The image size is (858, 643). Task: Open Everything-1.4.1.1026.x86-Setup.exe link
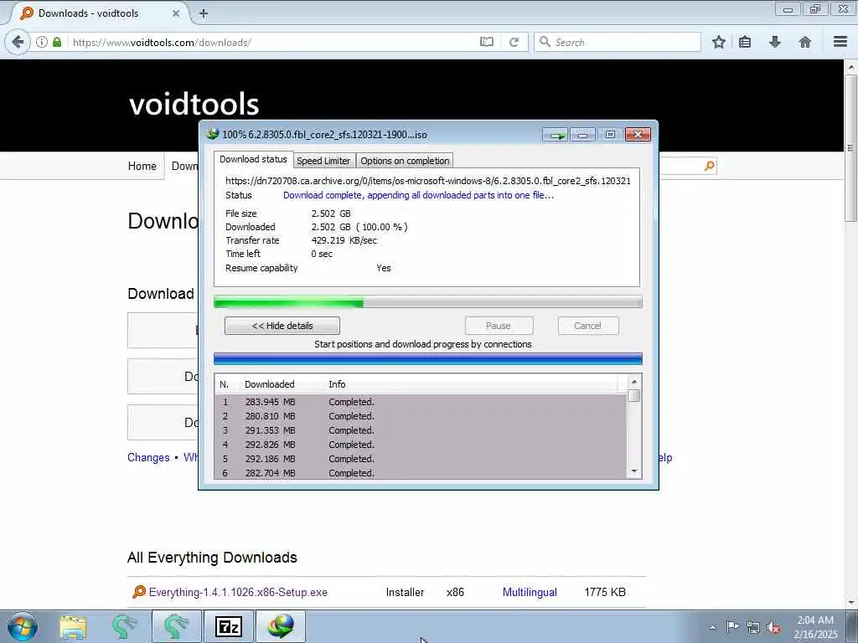coord(238,592)
